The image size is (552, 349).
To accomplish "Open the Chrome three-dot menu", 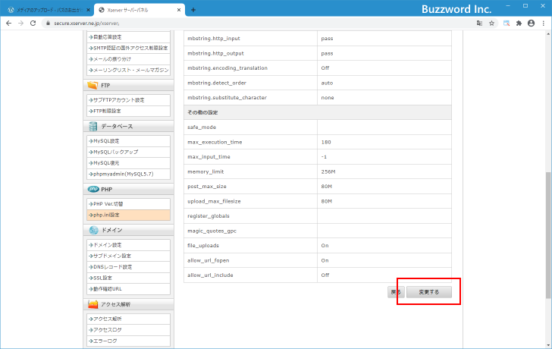I will coord(544,24).
